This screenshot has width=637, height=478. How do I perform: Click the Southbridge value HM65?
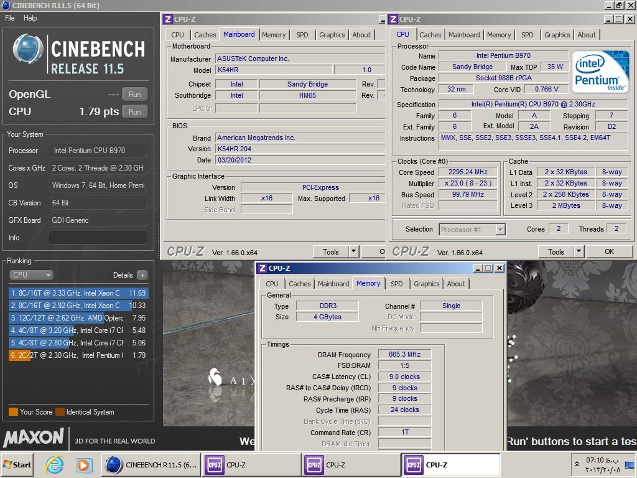(x=307, y=95)
